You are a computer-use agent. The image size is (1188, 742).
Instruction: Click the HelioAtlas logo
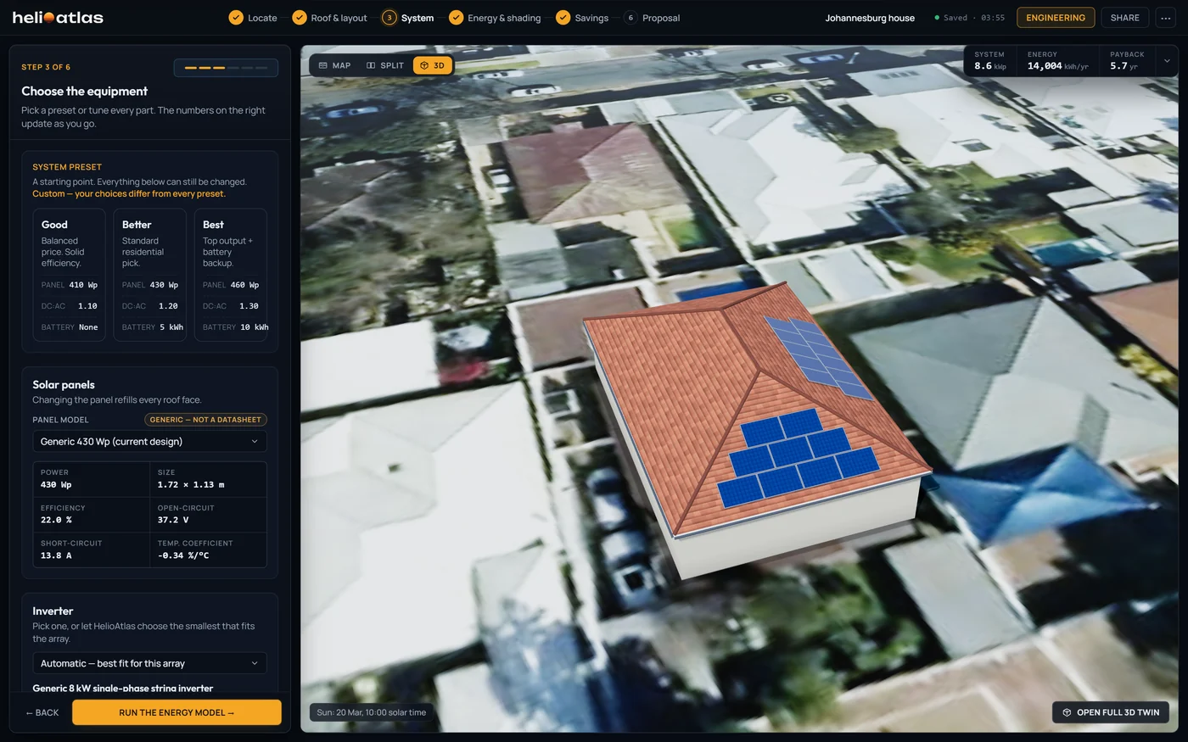[58, 17]
